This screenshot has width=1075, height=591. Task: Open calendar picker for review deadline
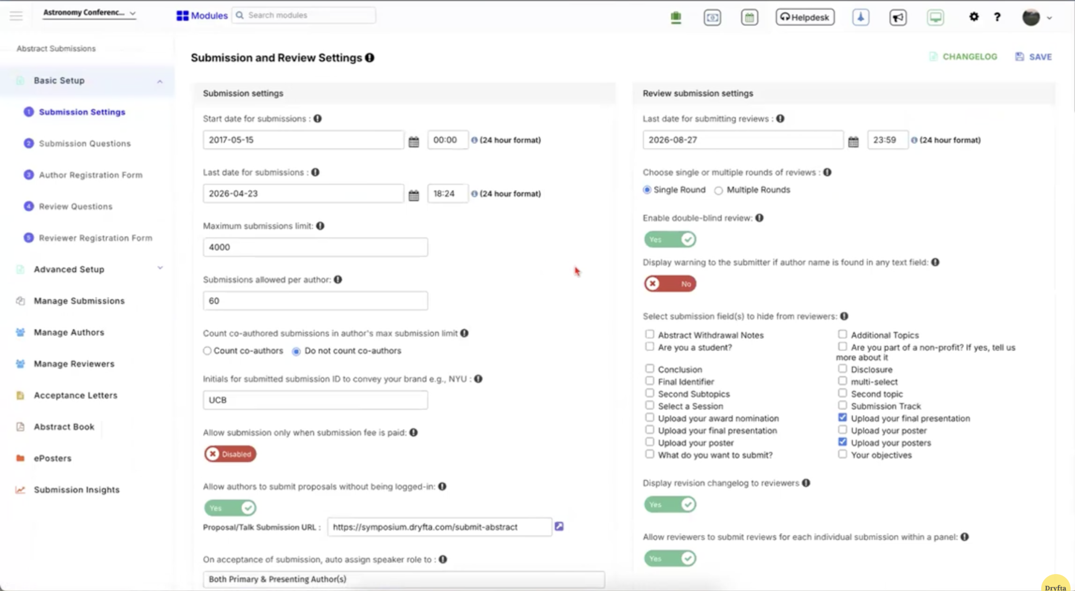pos(853,142)
